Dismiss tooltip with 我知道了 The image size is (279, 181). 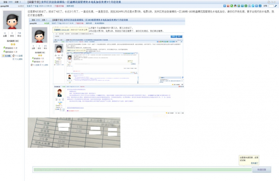tap(254, 163)
